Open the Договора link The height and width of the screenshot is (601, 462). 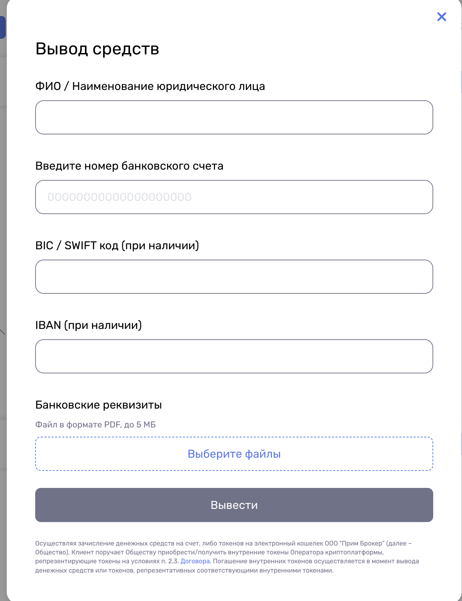195,561
